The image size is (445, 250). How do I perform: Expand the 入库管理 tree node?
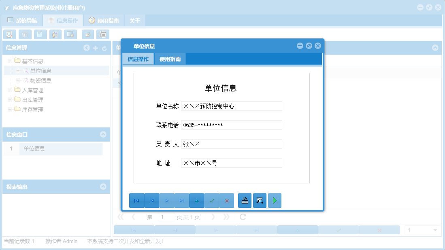9,90
